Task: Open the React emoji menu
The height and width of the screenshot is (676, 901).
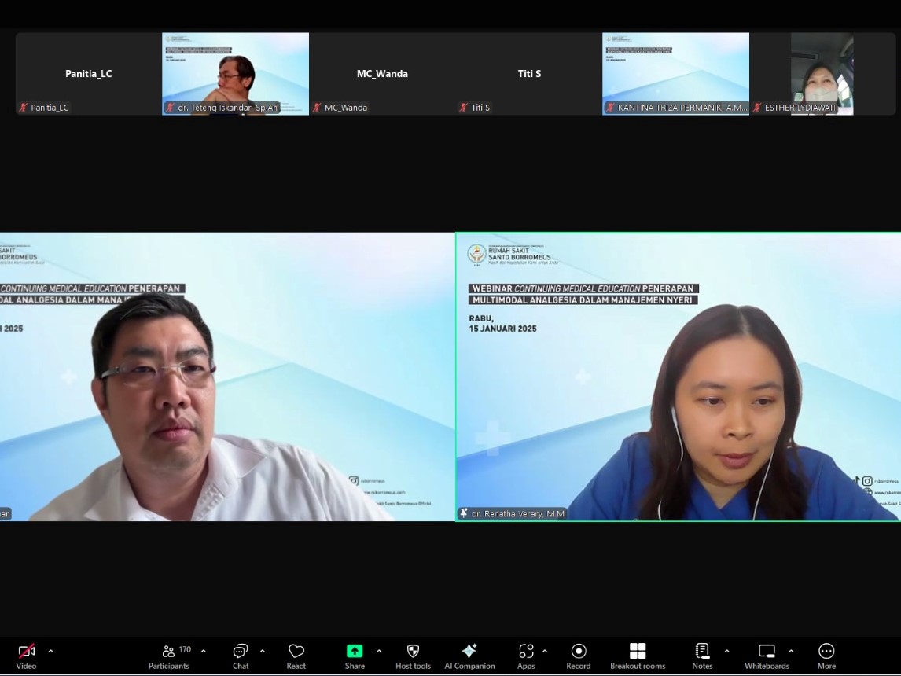Action: click(x=296, y=656)
